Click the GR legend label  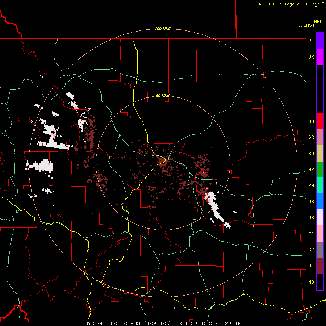[311, 137]
